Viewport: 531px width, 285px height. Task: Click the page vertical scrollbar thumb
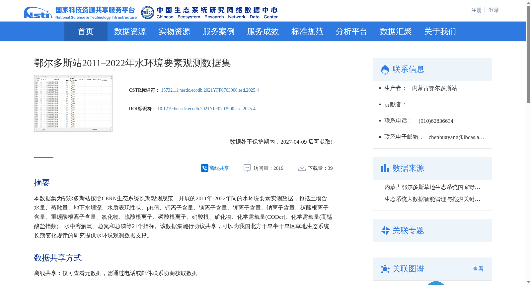528,55
